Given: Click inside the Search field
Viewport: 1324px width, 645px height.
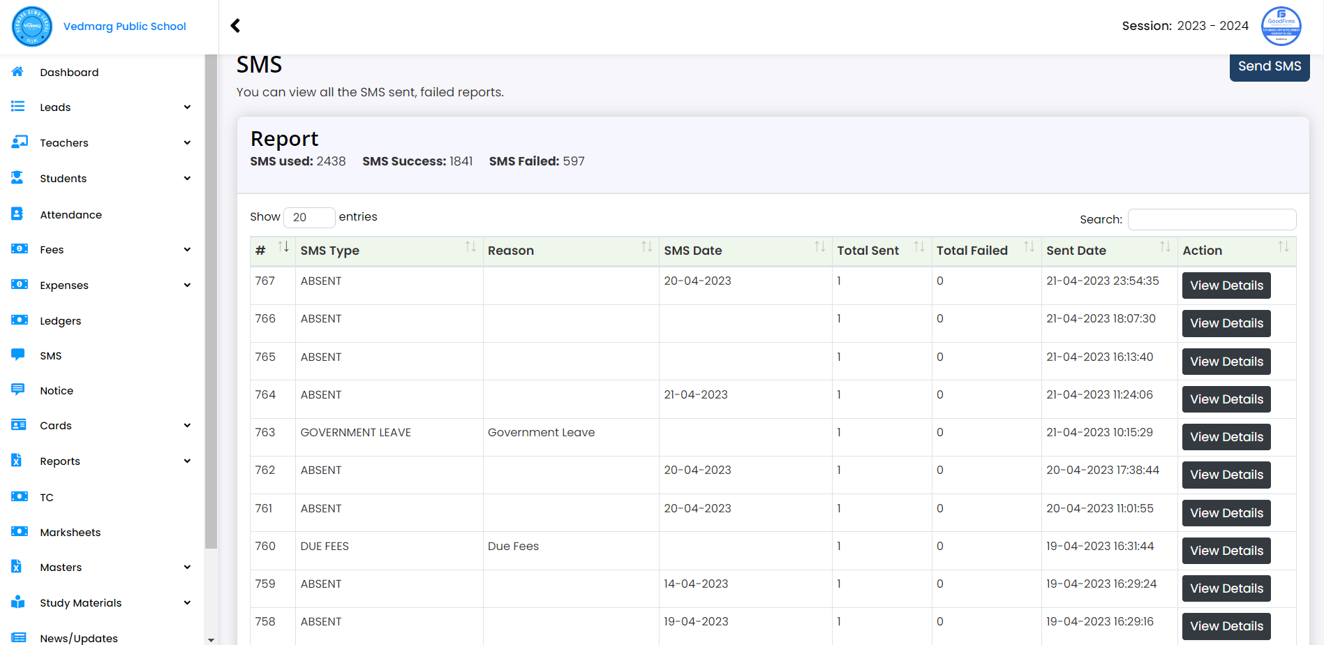Looking at the screenshot, I should tap(1212, 219).
